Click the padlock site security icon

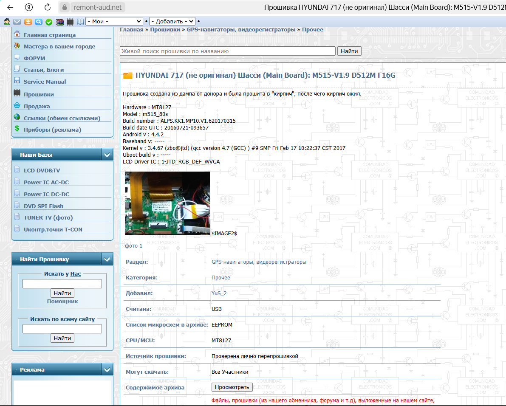click(x=65, y=7)
